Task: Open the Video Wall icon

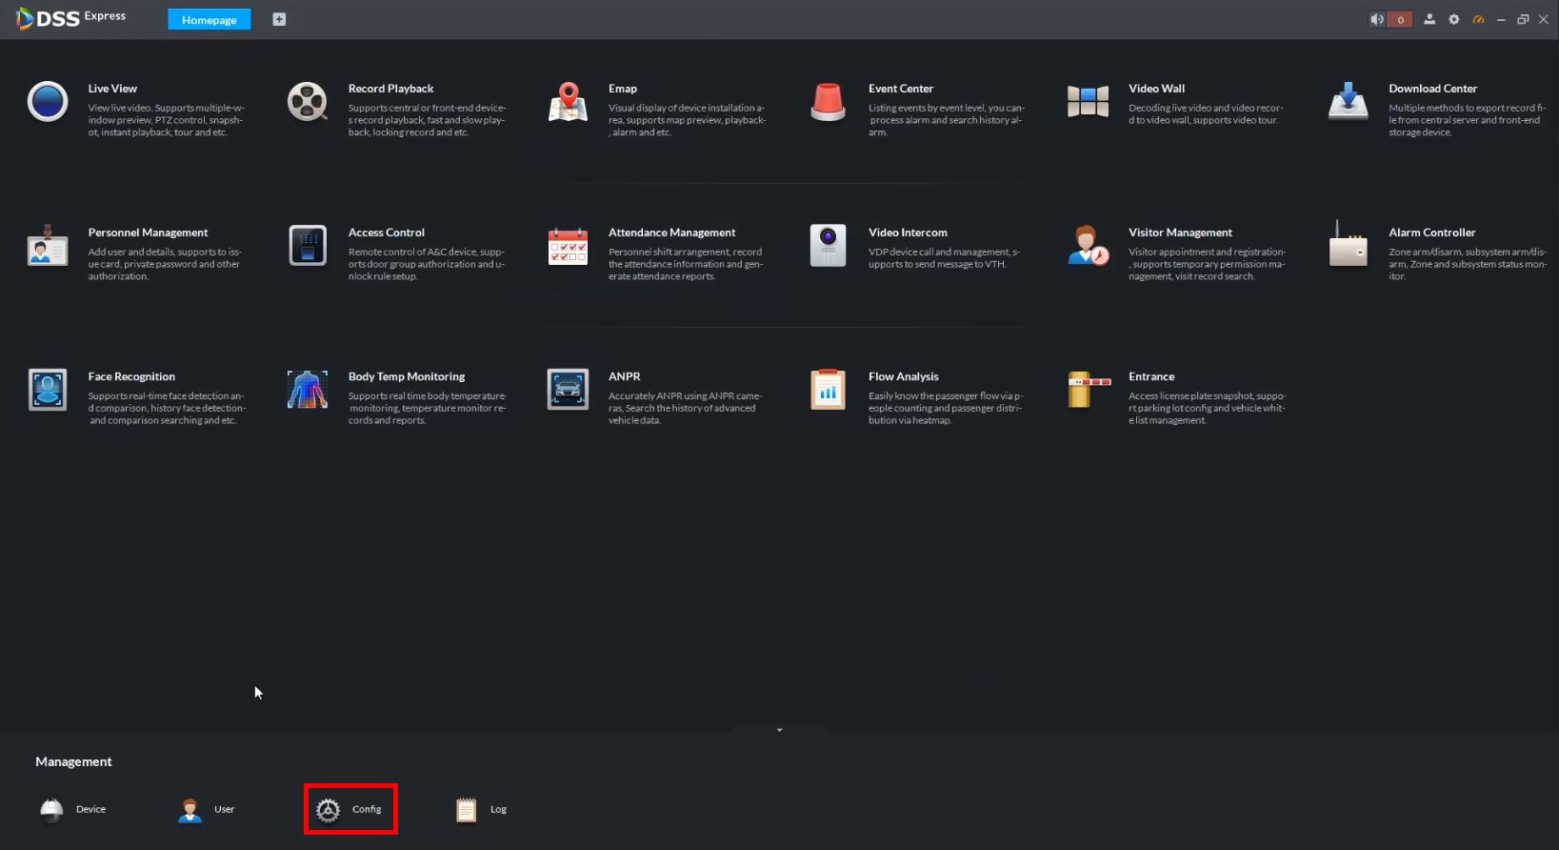Action: tap(1088, 102)
